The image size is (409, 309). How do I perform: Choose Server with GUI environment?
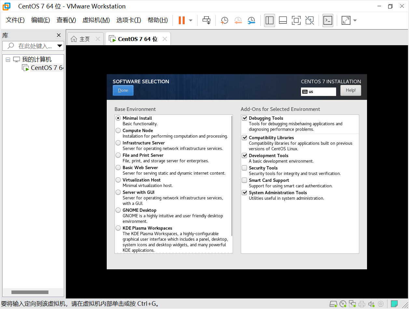coord(118,192)
